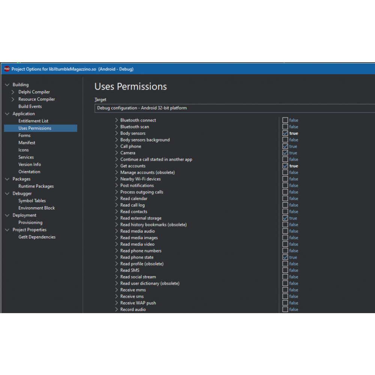Collapse the Application tree section

[x=7, y=114]
